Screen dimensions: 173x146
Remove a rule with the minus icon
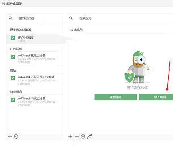(x=77, y=137)
